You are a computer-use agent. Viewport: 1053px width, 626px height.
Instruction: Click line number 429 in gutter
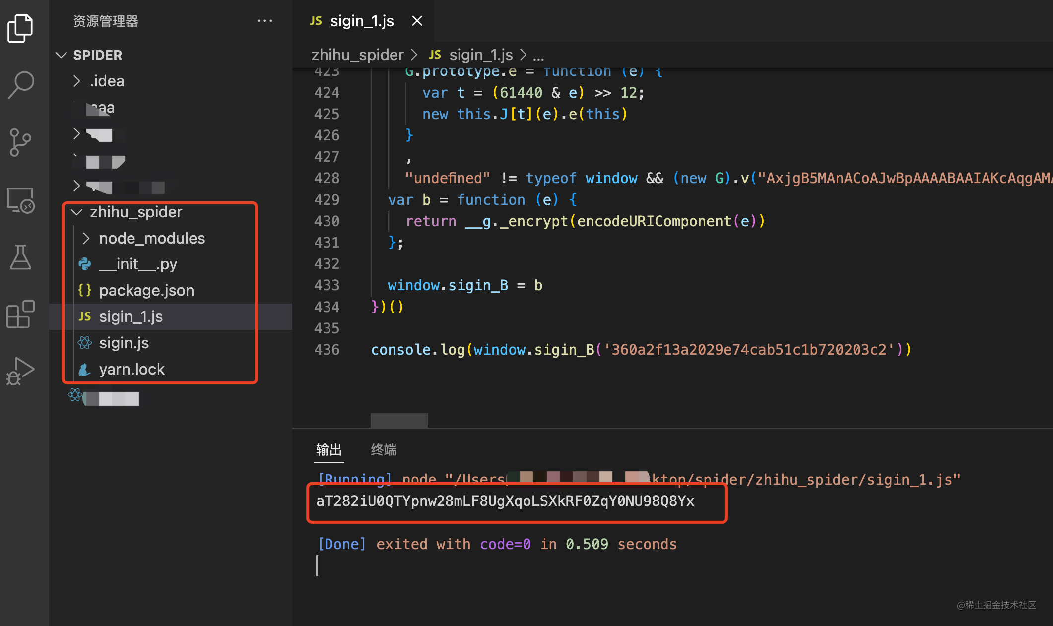coord(327,200)
